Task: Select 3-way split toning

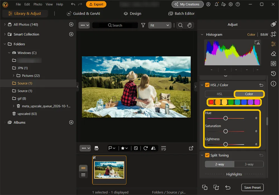Action: (x=249, y=164)
